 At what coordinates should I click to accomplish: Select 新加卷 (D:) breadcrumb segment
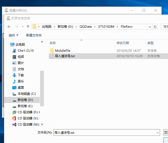(65, 27)
